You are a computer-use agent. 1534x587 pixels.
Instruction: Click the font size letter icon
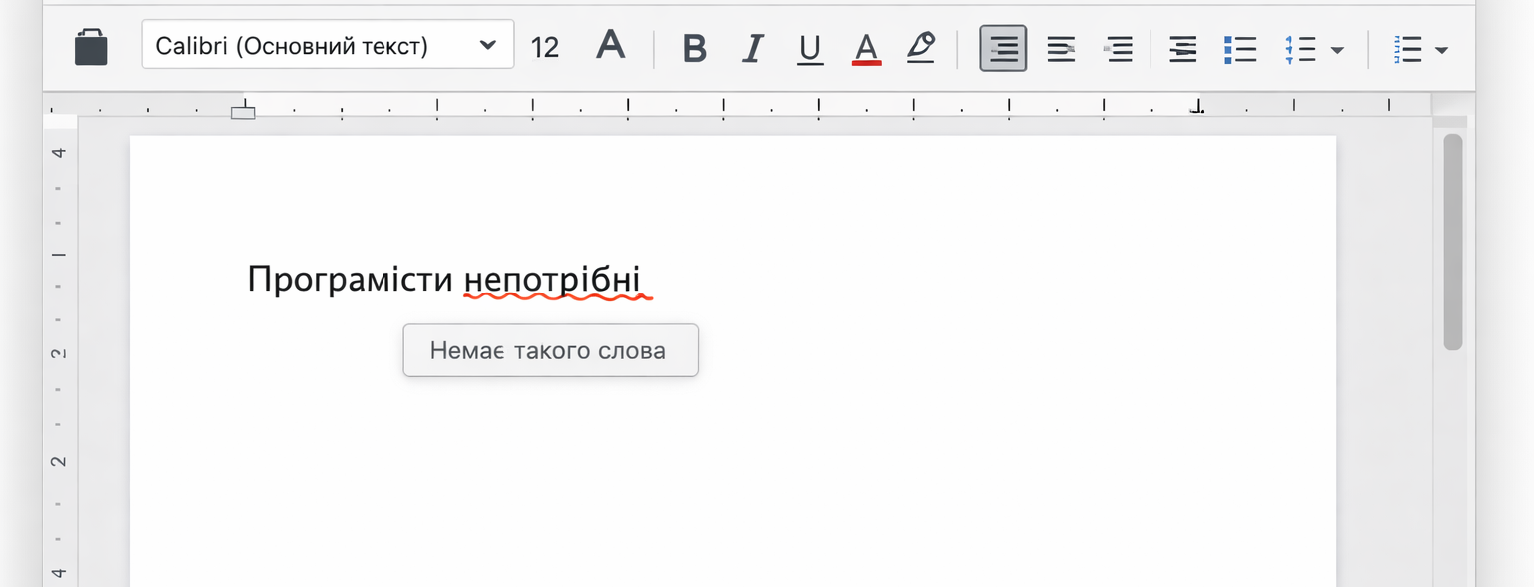click(x=610, y=45)
